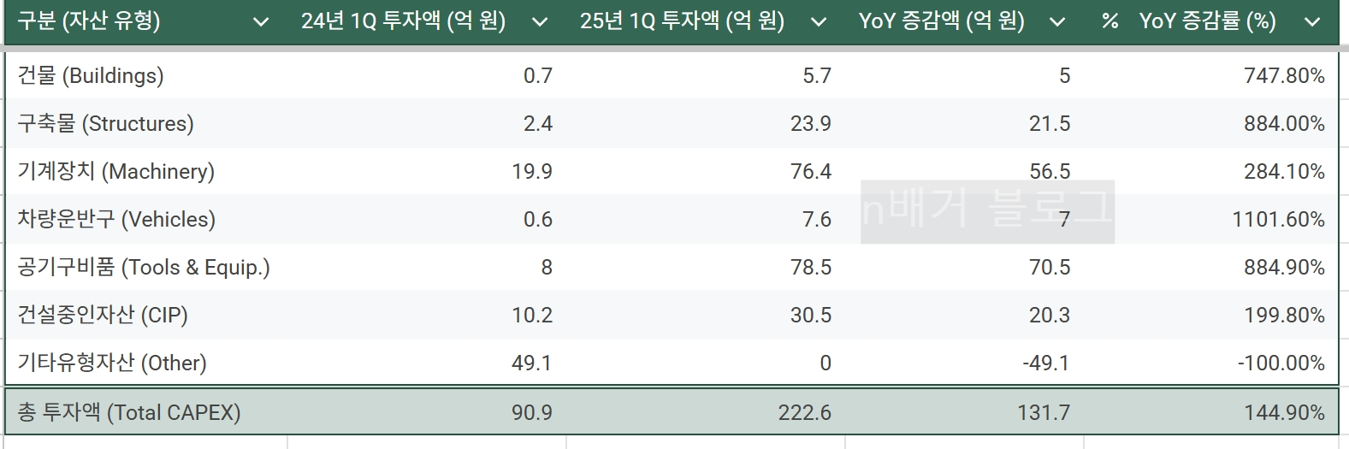Open filter dropdown for 24년 1Q 투자액 column
This screenshot has width=1349, height=449.
click(540, 22)
